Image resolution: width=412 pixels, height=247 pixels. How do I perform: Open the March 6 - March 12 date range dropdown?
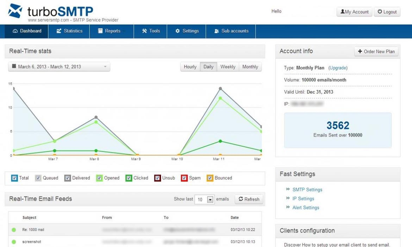59,67
